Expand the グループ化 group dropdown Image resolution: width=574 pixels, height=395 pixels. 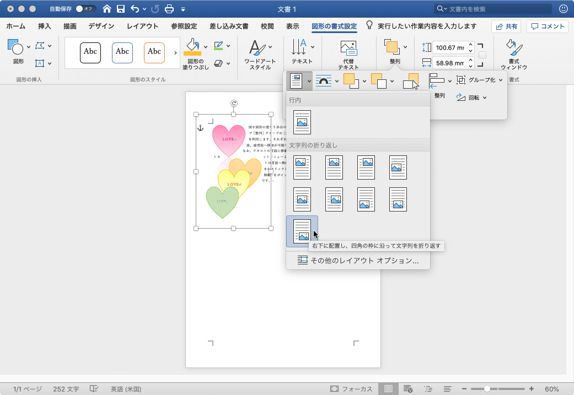coord(480,80)
